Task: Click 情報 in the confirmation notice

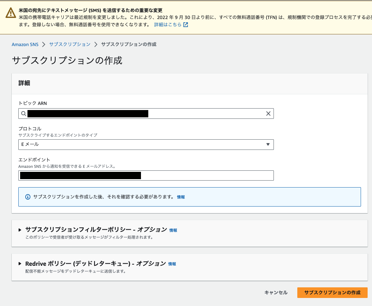Action: coord(181,197)
